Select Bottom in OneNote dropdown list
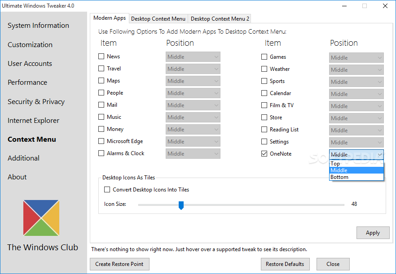Screen dimensions: 396x274 tap(356, 177)
